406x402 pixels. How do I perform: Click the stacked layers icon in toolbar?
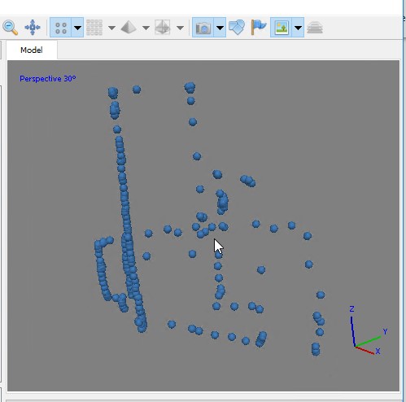[315, 28]
